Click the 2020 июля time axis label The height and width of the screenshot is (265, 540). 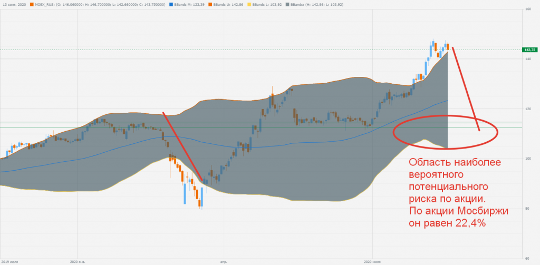pyautogui.click(x=372, y=261)
